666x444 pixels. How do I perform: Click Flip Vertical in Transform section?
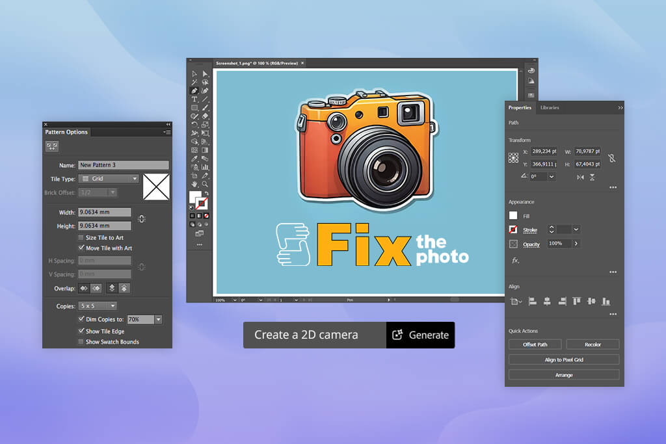[x=592, y=177]
